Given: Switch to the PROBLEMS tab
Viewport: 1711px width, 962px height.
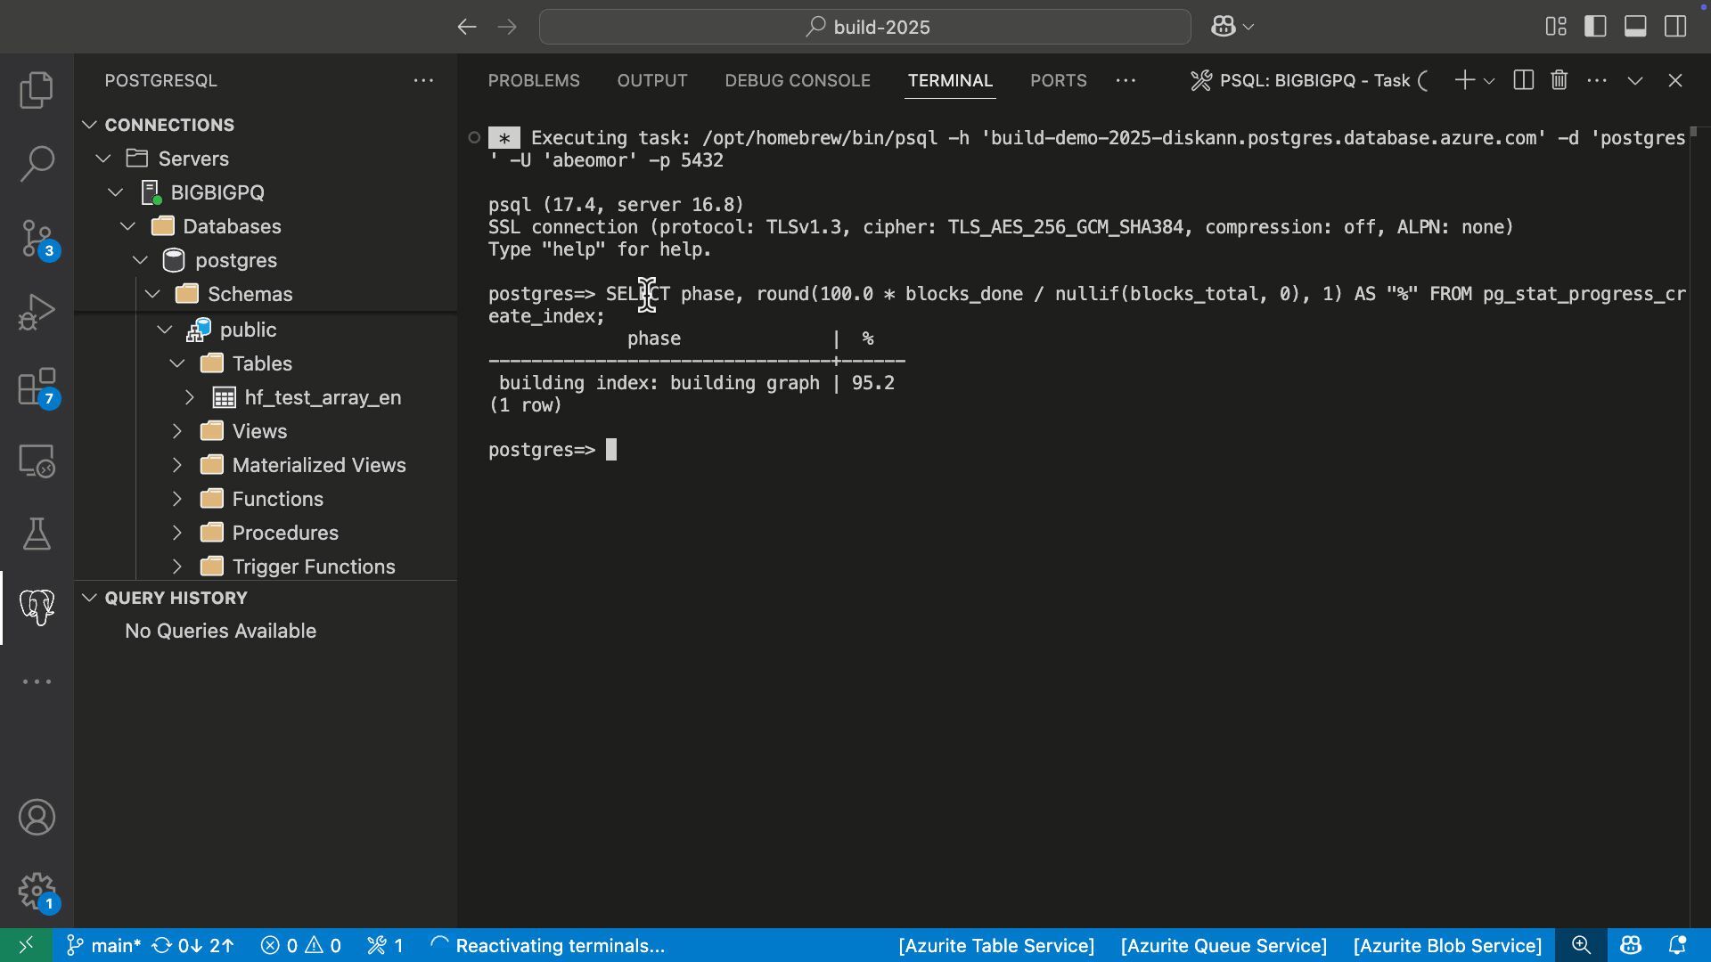Looking at the screenshot, I should point(534,80).
